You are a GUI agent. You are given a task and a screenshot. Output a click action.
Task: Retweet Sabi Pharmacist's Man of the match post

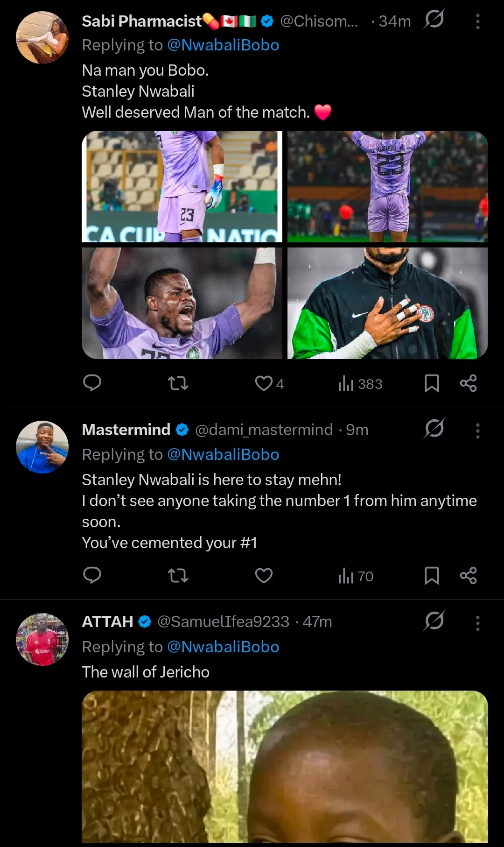178,383
